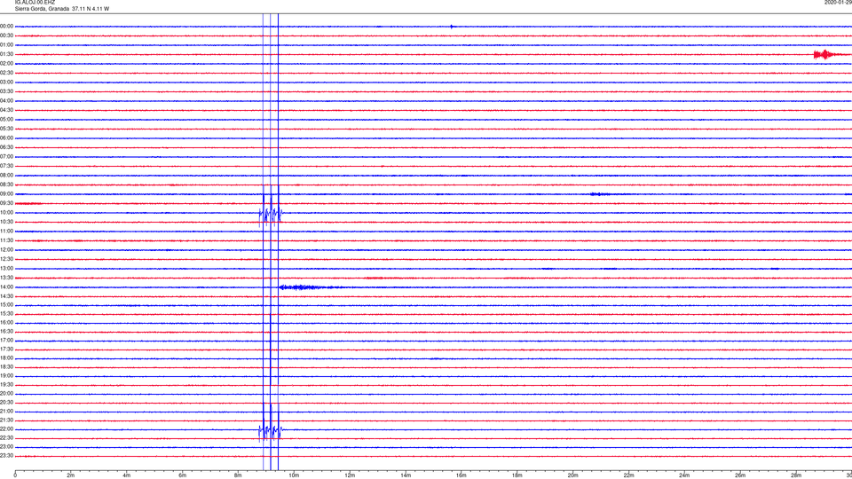852x479 pixels.
Task: Click the 09:30 time label
Action: click(6, 203)
